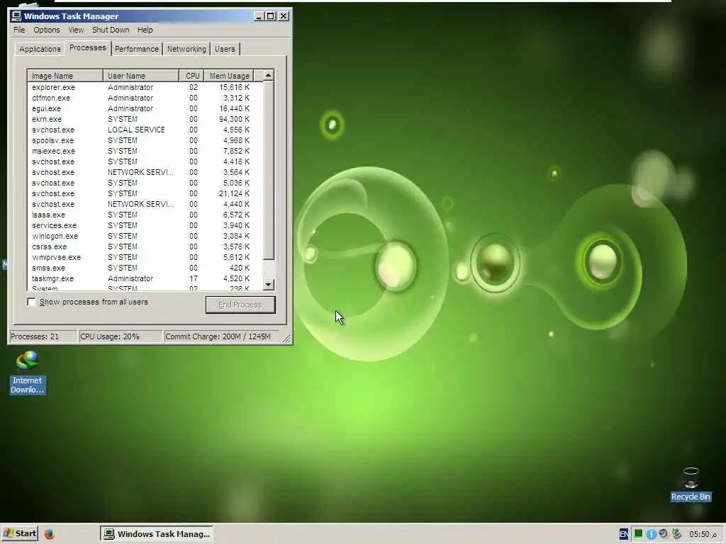Viewport: 726px width, 544px height.
Task: Click the green CPU usage tray icon
Action: pyautogui.click(x=638, y=534)
